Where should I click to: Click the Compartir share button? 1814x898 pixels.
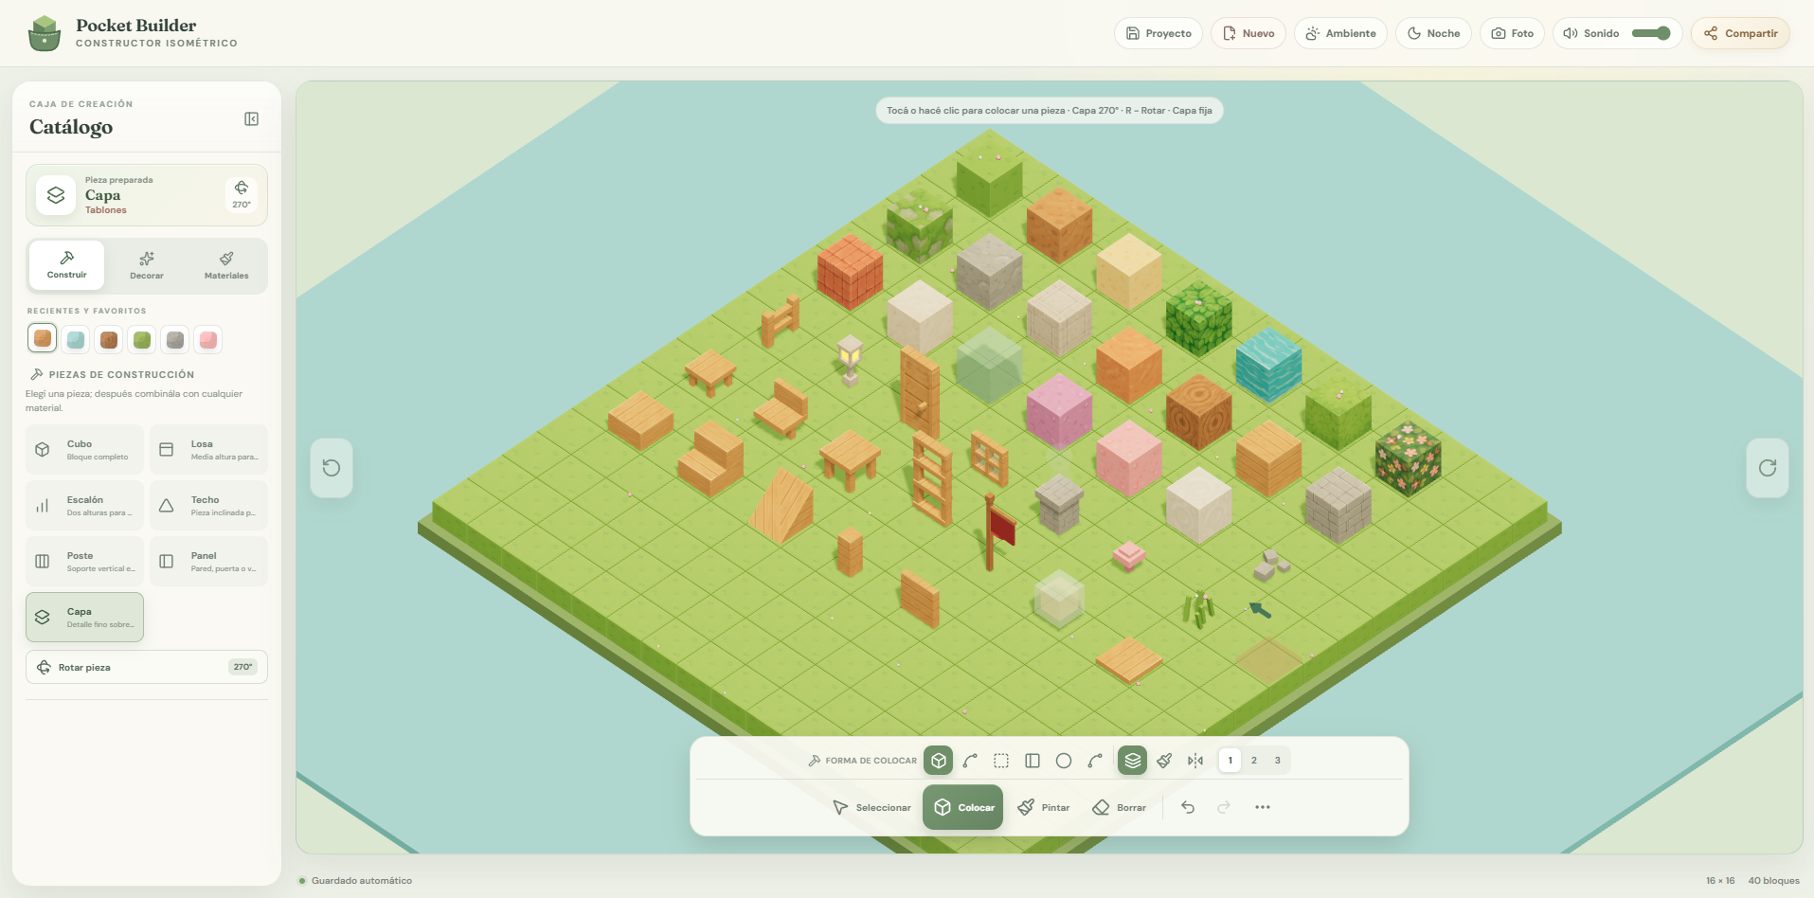point(1741,33)
